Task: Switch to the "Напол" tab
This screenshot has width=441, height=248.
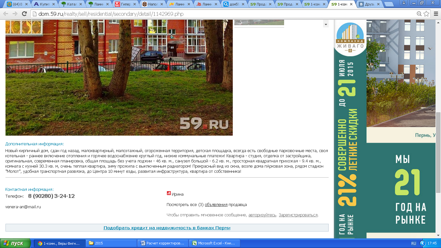Action: (x=152, y=5)
